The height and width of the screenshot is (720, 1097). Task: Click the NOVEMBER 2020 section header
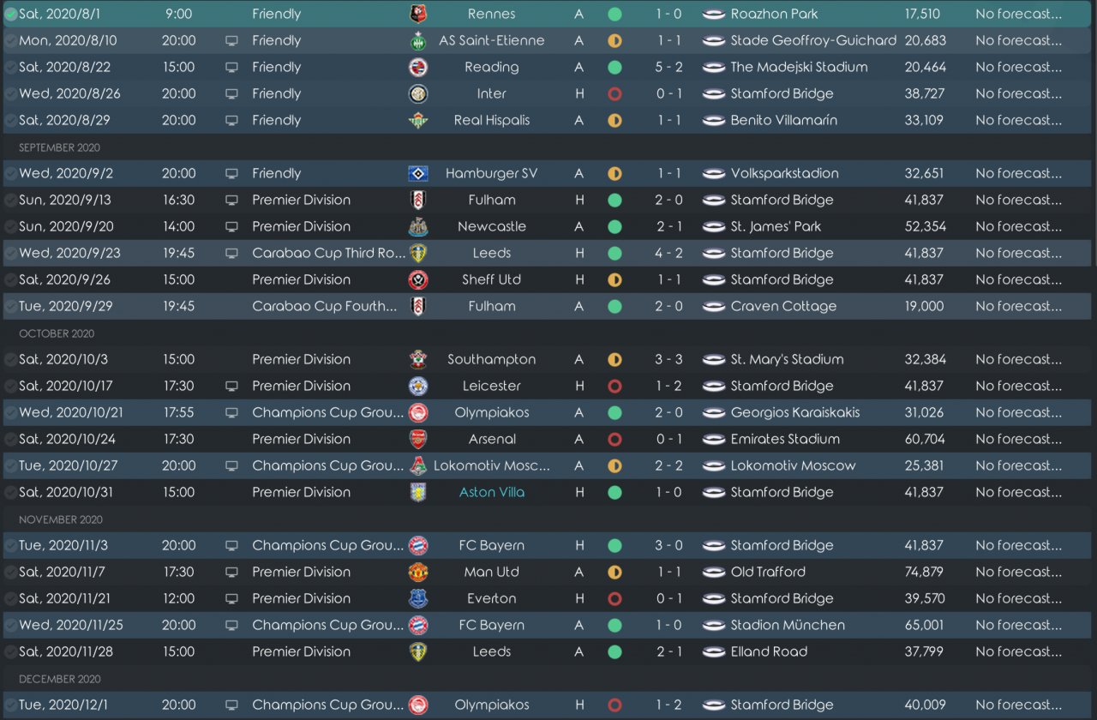pyautogui.click(x=60, y=519)
